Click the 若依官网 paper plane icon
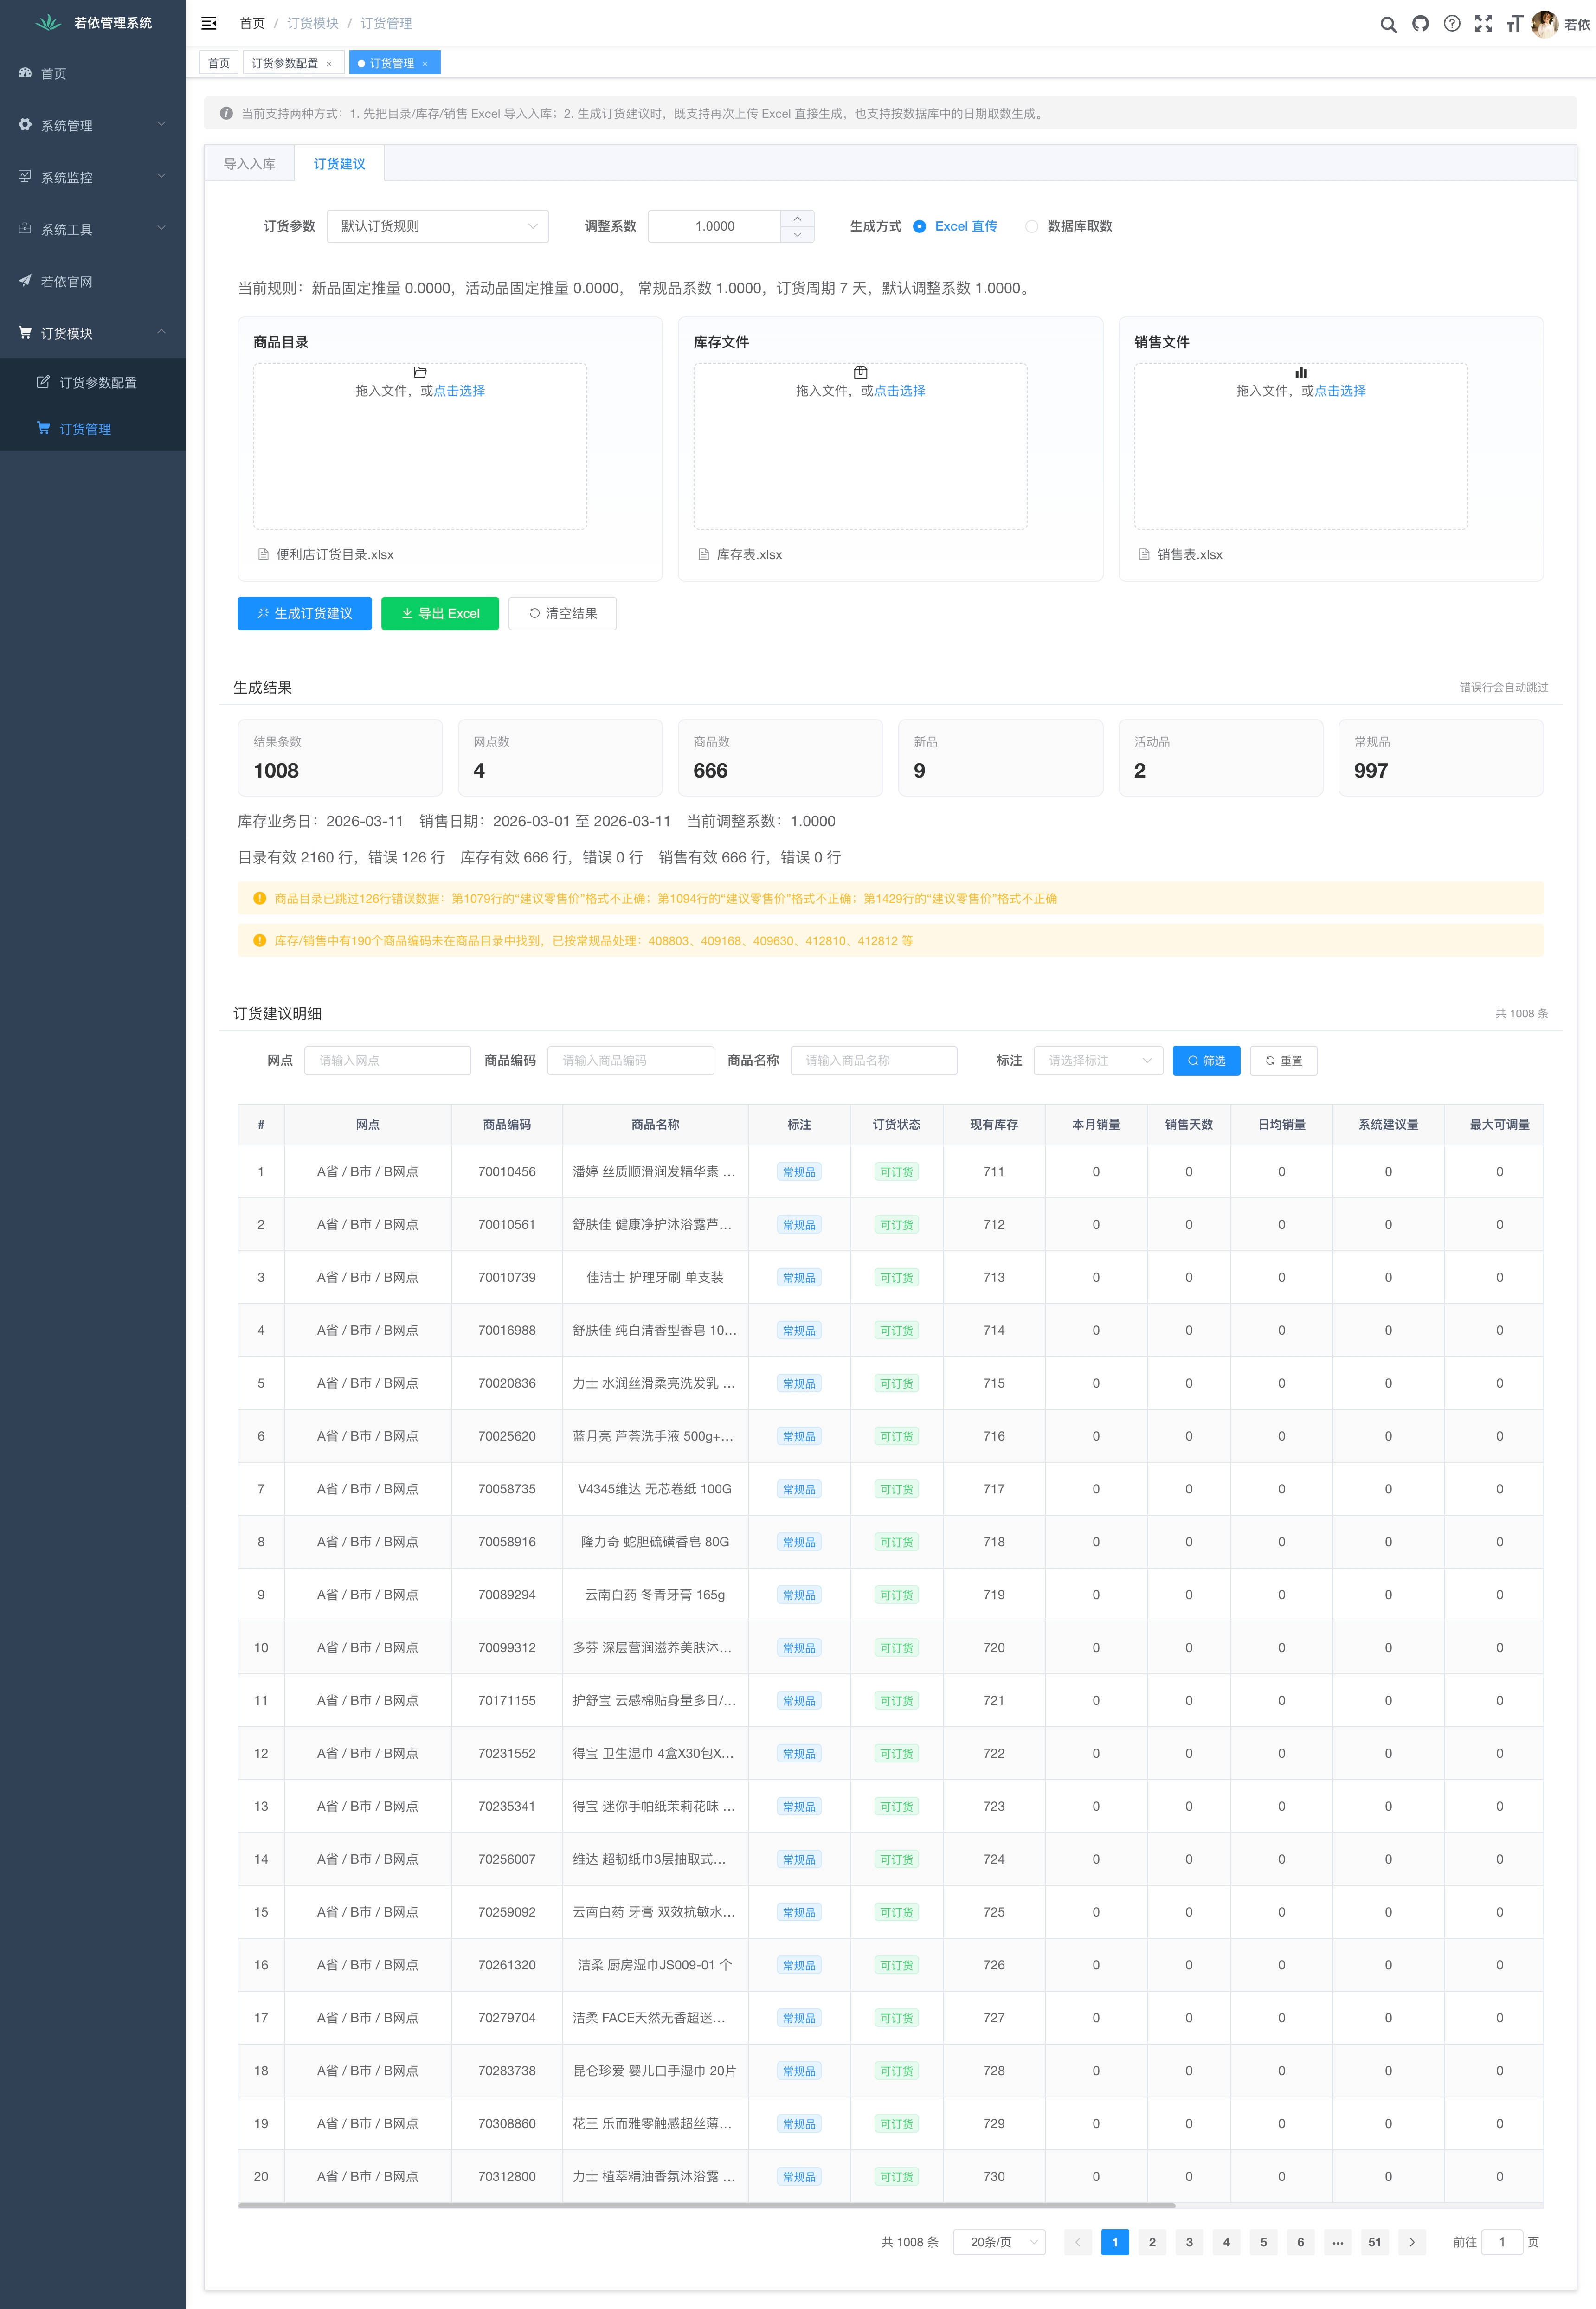The image size is (1596, 2309). pos(25,281)
